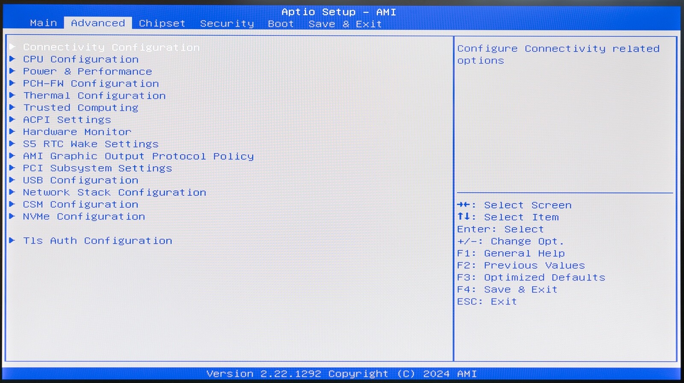This screenshot has width=684, height=383.
Task: Click the arrow beside Power & Performance
Action: point(12,71)
